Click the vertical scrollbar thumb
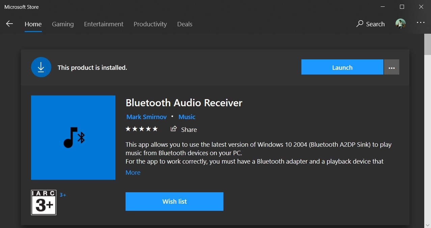Screen dimensions: 431x228 coord(427,45)
